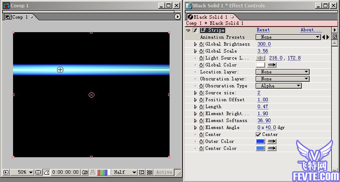Expand the Global Scale property
340x182 pixels.
point(195,51)
